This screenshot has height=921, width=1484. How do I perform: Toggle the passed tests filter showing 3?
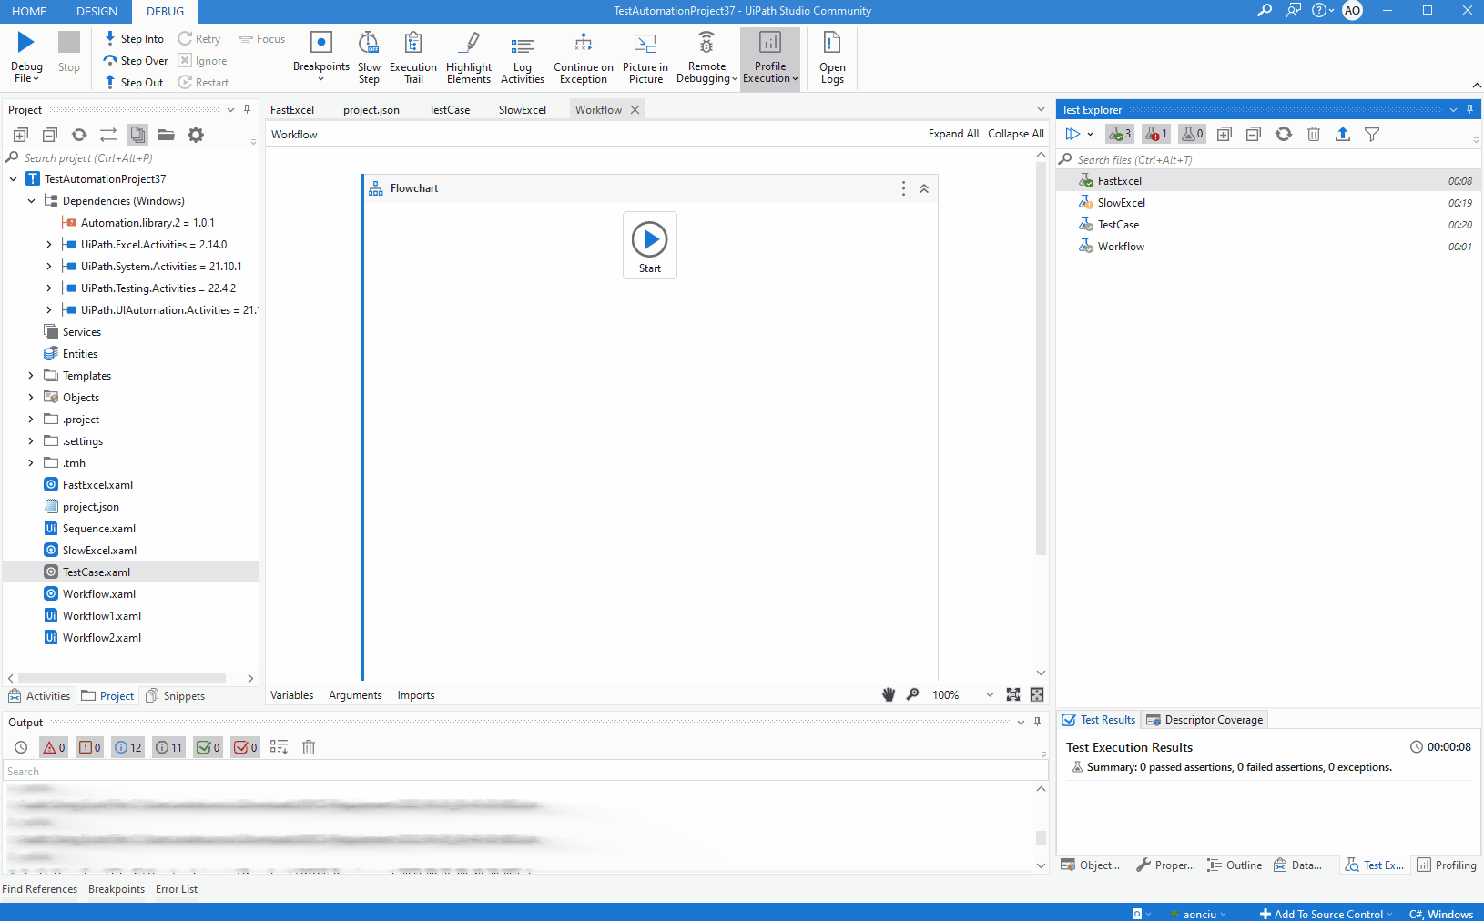[x=1120, y=134]
